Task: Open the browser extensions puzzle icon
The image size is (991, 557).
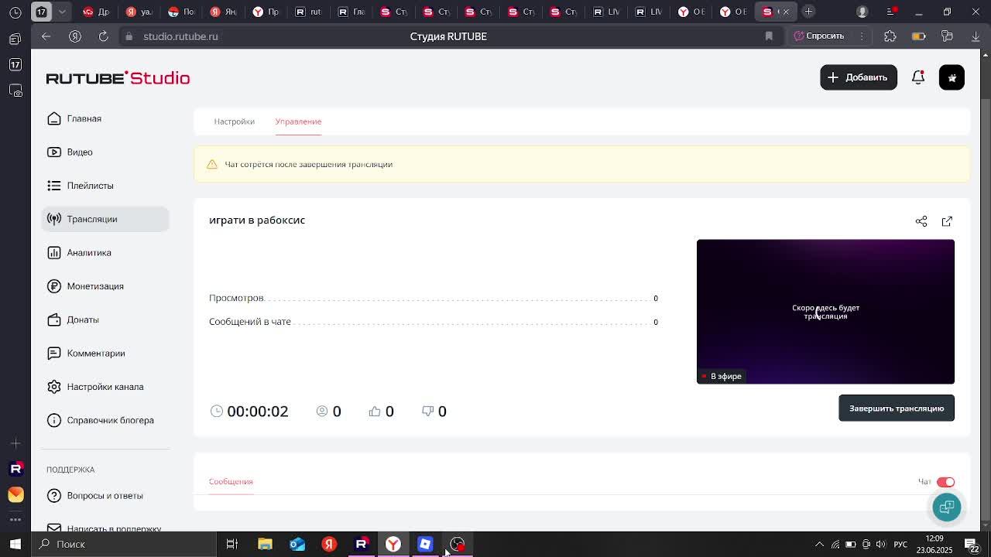Action: (x=890, y=36)
